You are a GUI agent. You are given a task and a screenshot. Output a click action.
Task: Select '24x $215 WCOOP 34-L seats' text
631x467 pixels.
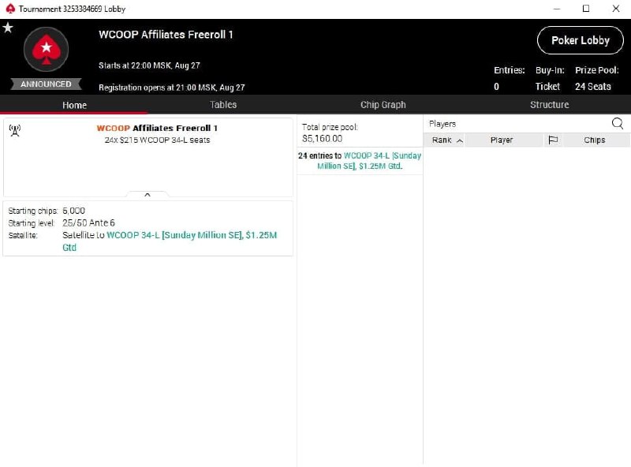(157, 140)
